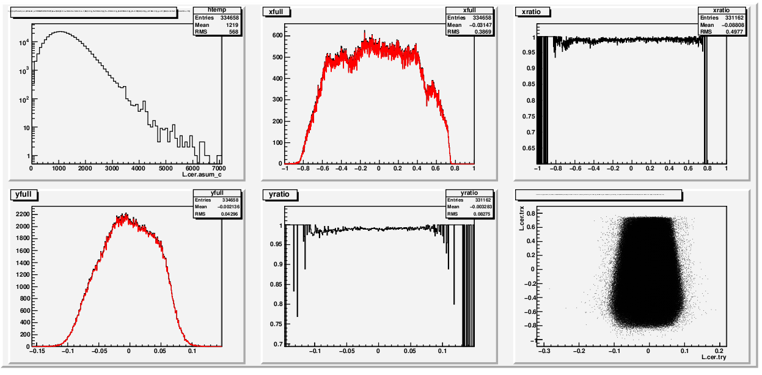Click Mean -0.003283 in yratio stats
Viewport: 762px width, 375px height.
coord(469,208)
